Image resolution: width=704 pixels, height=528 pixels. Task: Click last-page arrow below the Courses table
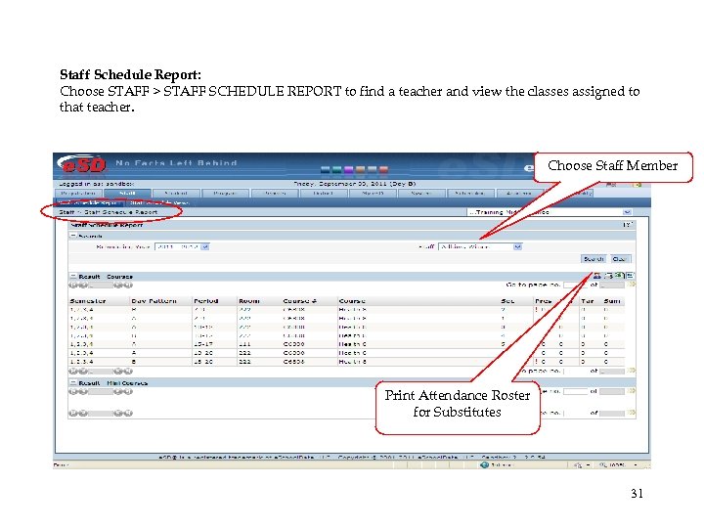tap(129, 371)
